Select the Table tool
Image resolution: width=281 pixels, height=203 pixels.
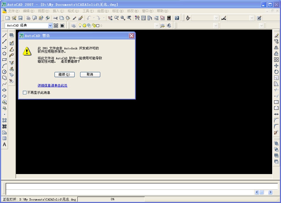4,138
